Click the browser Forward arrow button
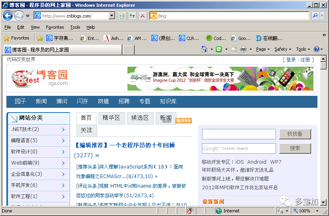 pos(19,16)
